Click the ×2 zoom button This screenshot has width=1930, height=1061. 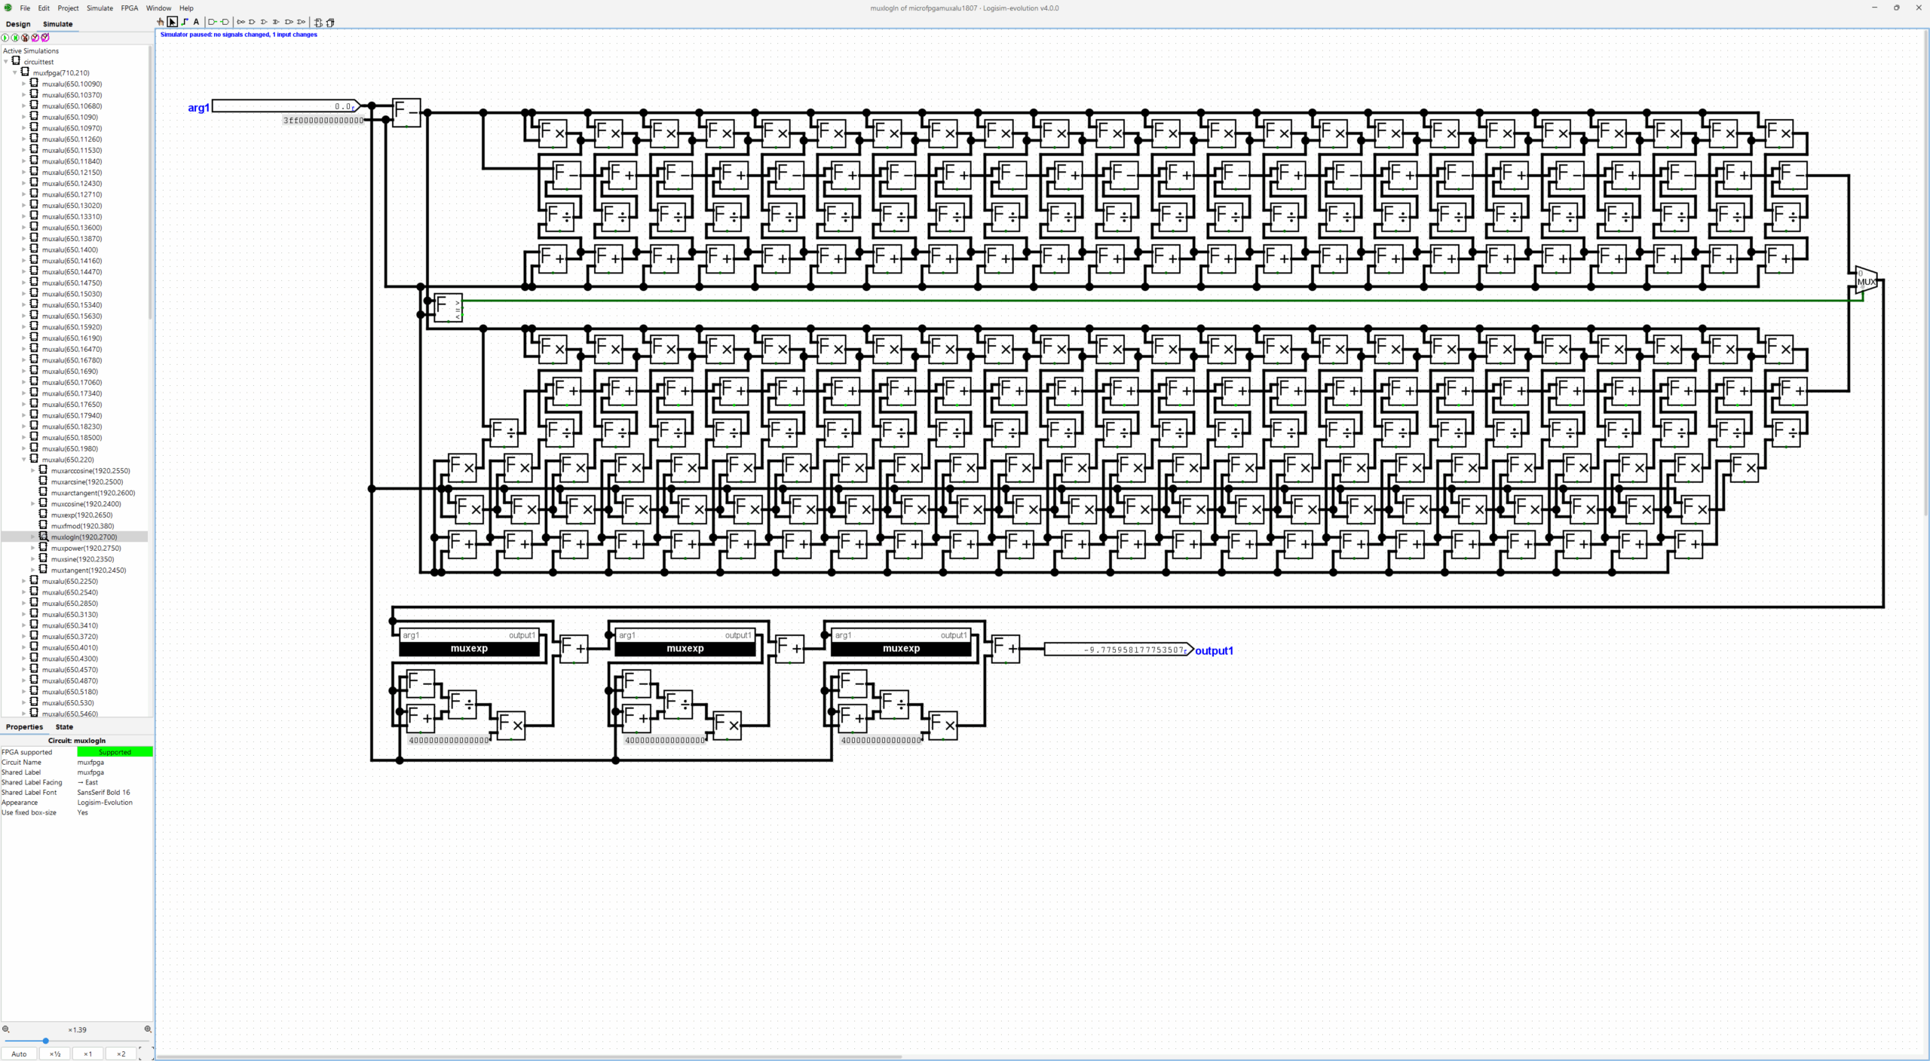(121, 1053)
